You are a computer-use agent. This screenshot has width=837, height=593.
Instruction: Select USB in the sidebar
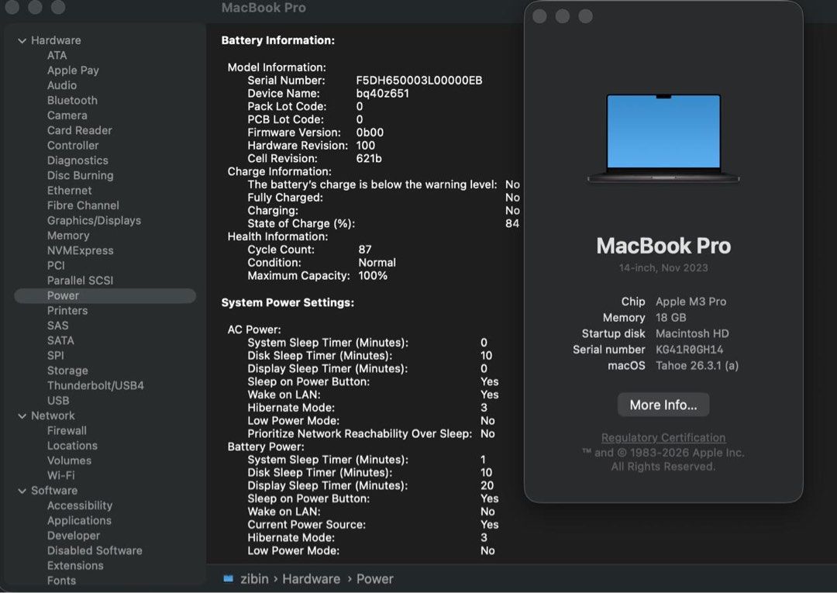point(57,400)
